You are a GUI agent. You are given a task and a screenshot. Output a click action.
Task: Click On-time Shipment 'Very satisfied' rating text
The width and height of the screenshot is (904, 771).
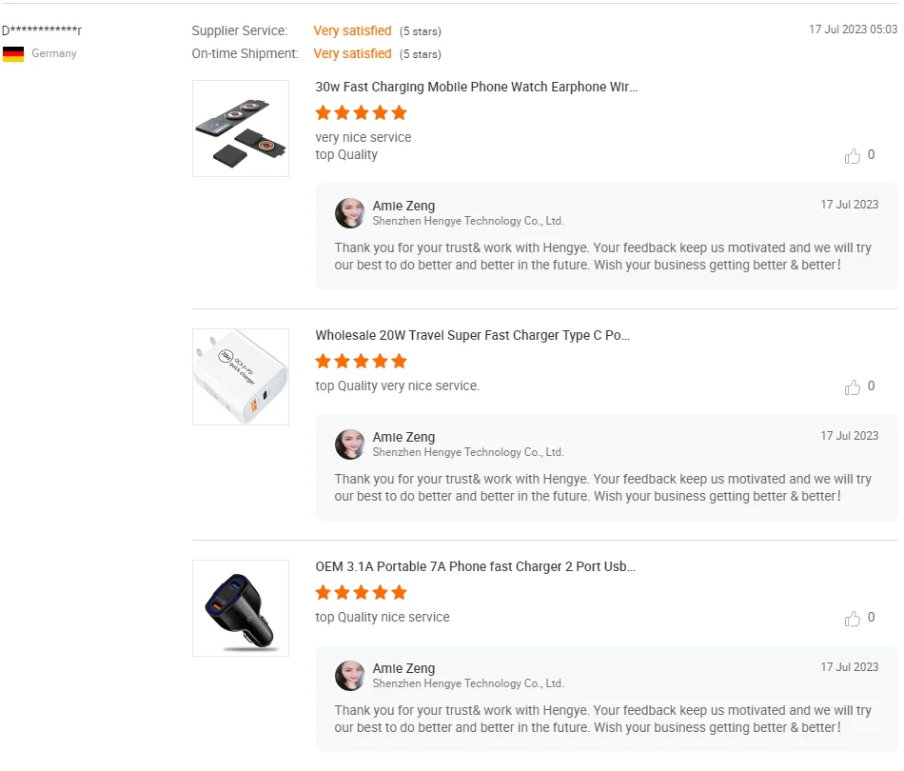tap(352, 53)
